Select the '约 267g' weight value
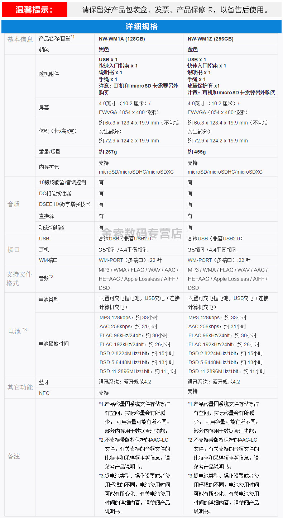283x518 pixels. [108, 152]
